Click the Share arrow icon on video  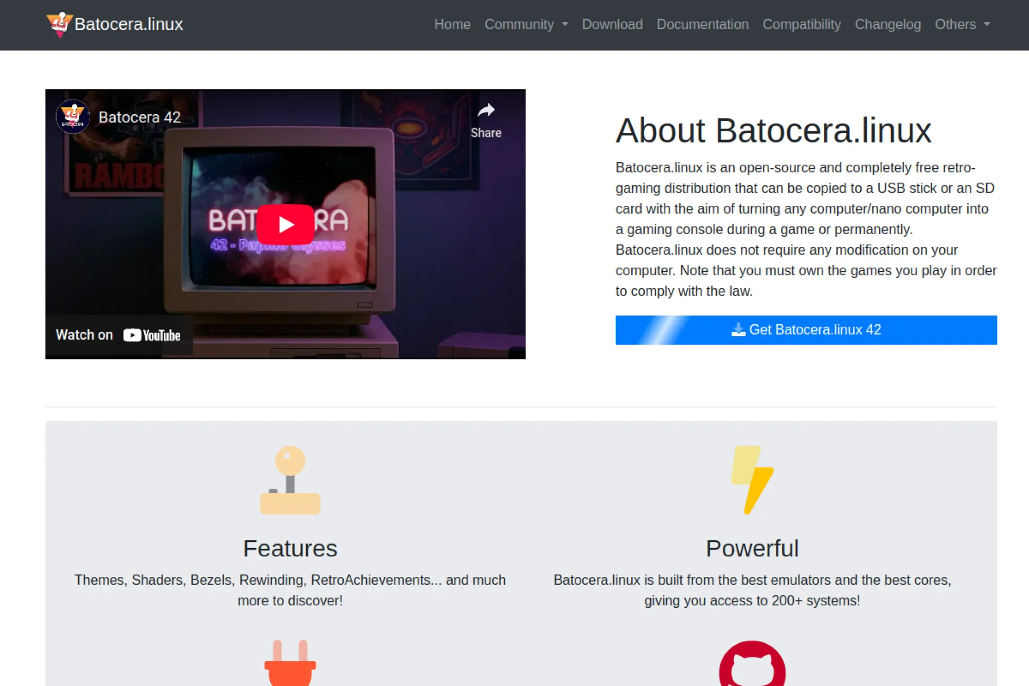click(x=486, y=111)
